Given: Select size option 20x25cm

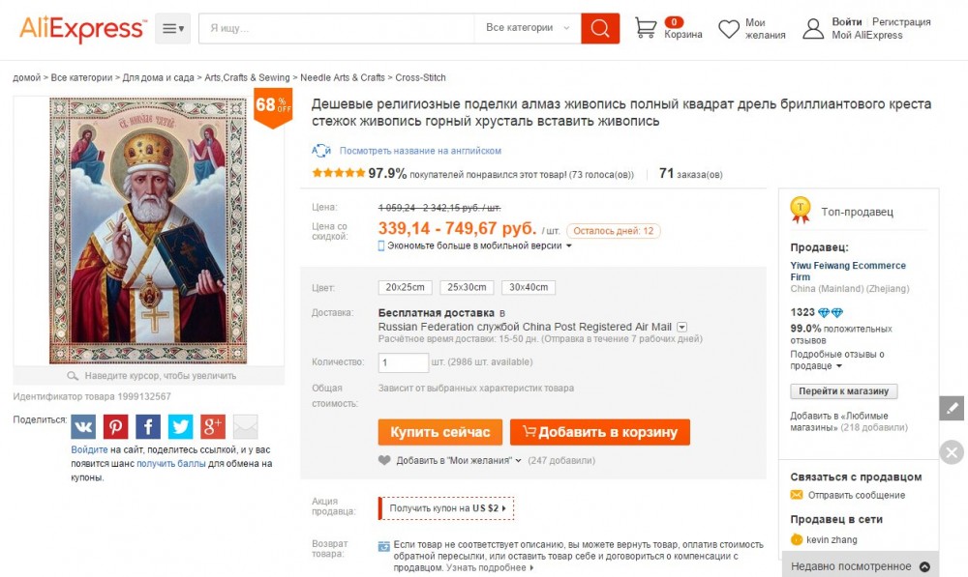Looking at the screenshot, I should (405, 287).
